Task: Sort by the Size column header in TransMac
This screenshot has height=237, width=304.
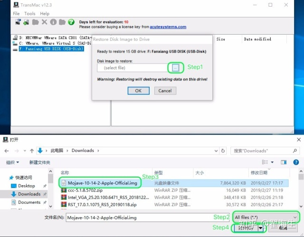Action: (x=220, y=39)
